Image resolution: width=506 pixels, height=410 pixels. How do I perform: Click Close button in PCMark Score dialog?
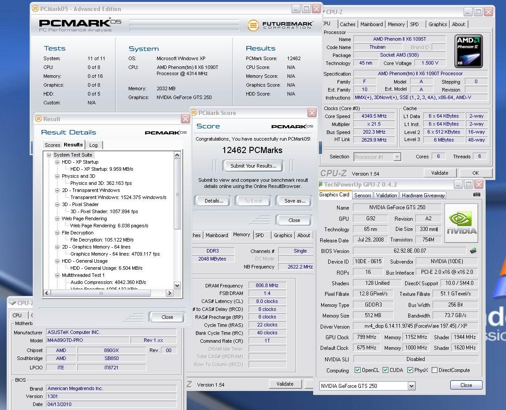coord(294,220)
